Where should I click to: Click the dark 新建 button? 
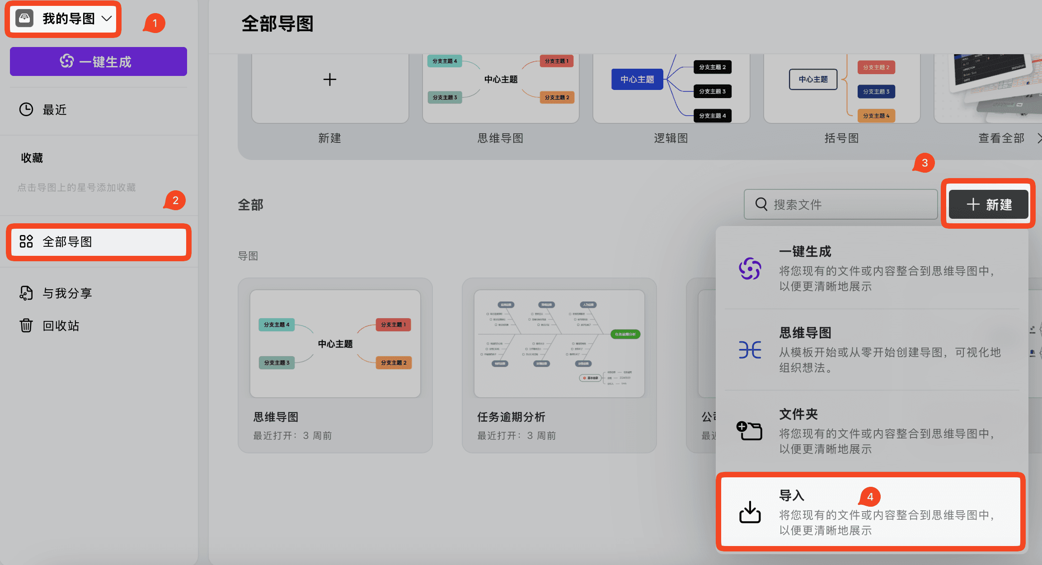(988, 205)
